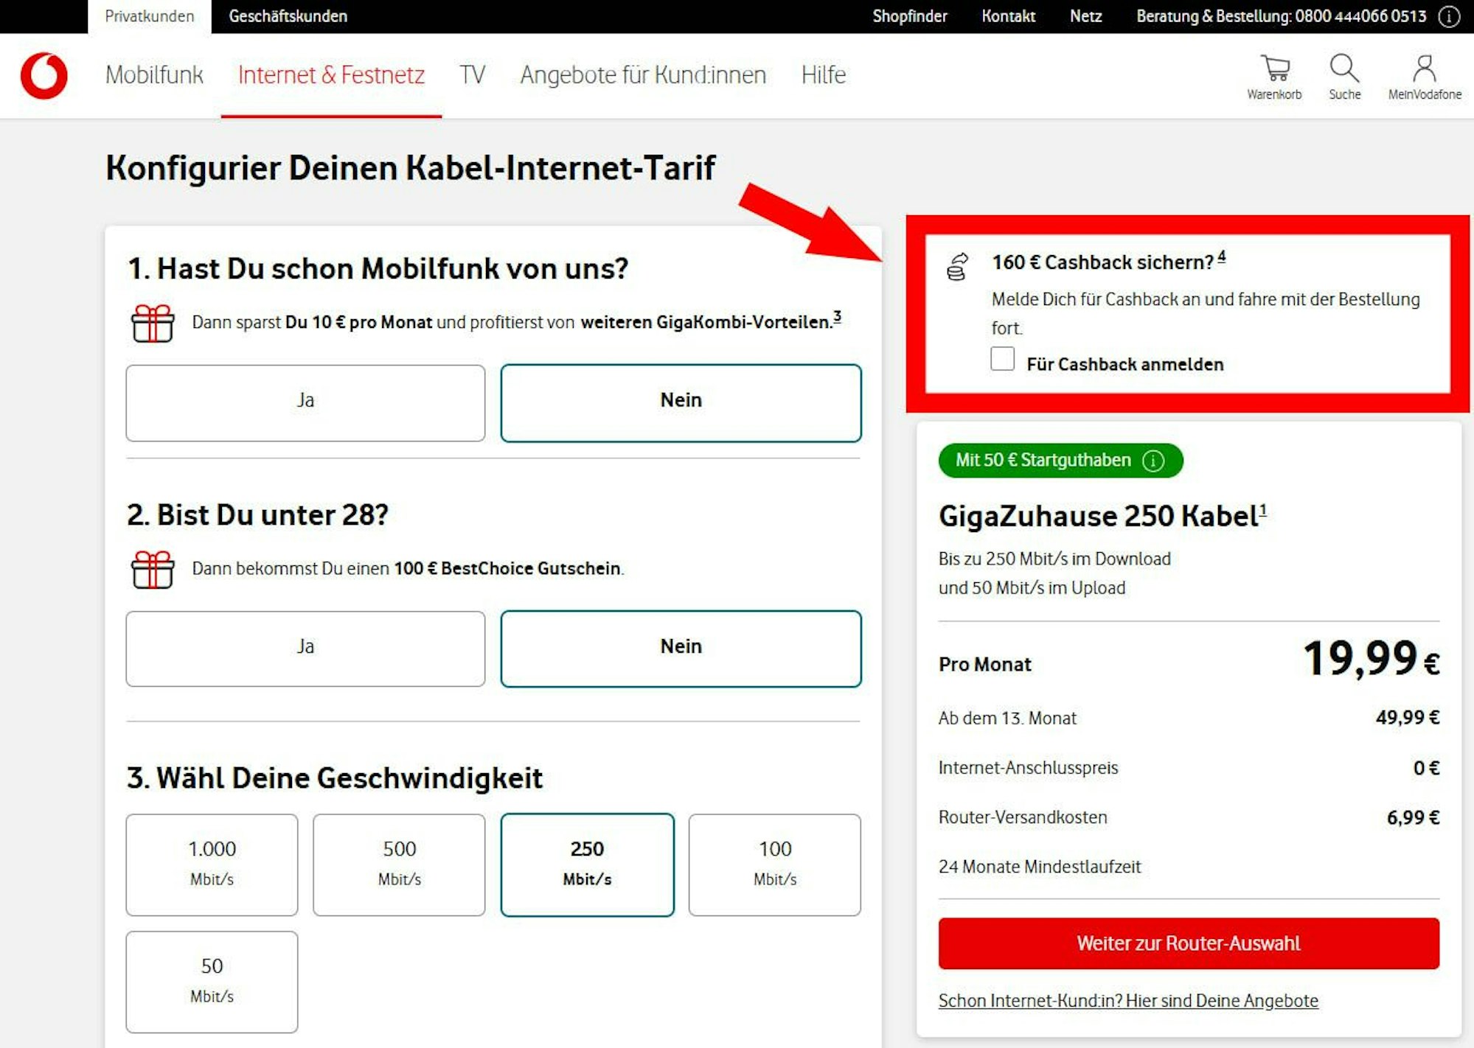Select Ja for under 28 question

point(305,649)
